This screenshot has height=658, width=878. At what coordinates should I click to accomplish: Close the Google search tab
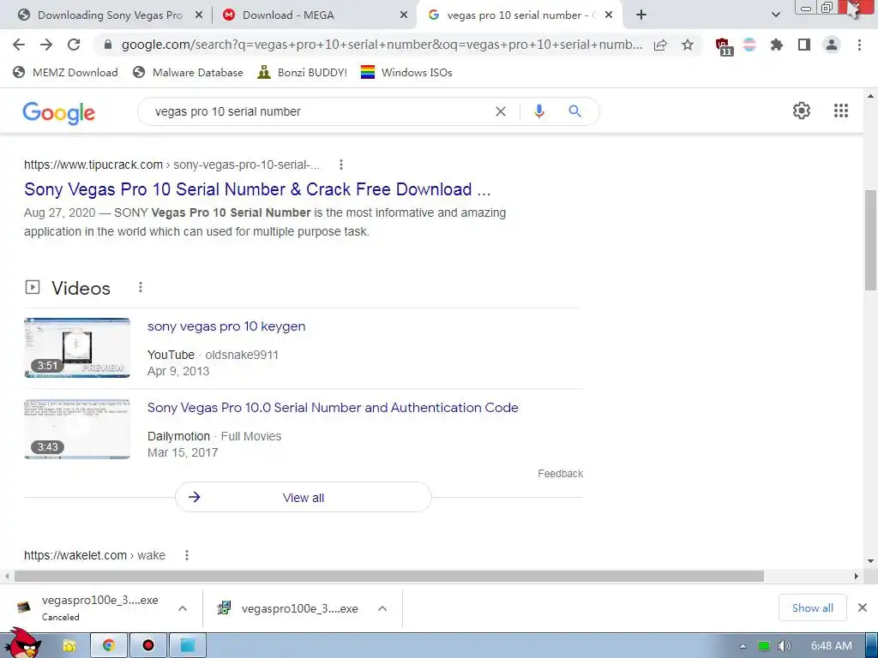(x=609, y=15)
